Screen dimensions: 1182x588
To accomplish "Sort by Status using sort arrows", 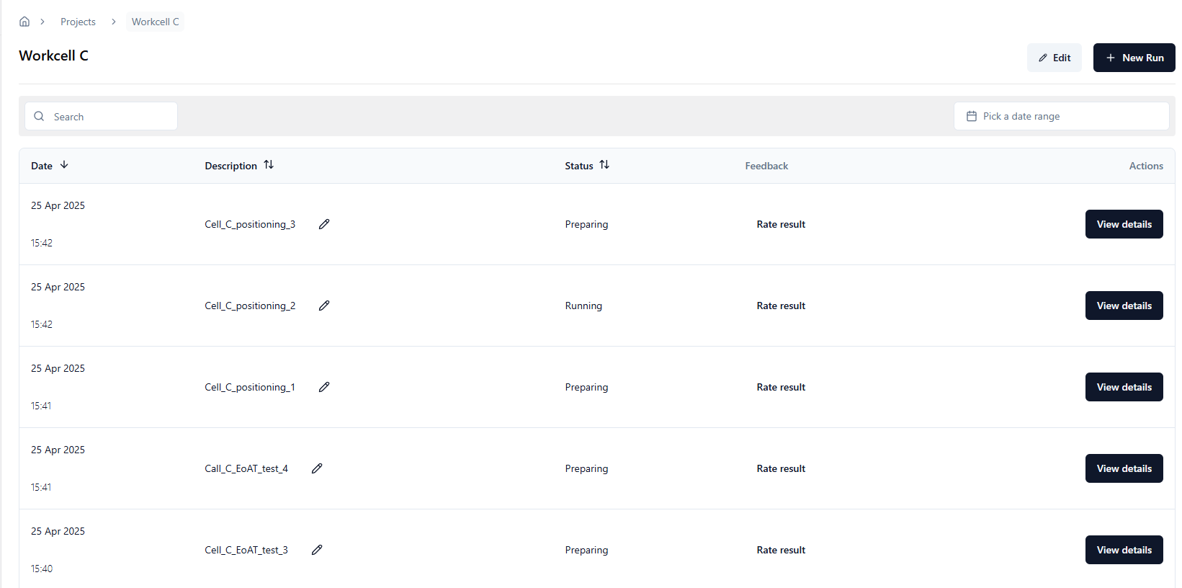I will point(604,165).
